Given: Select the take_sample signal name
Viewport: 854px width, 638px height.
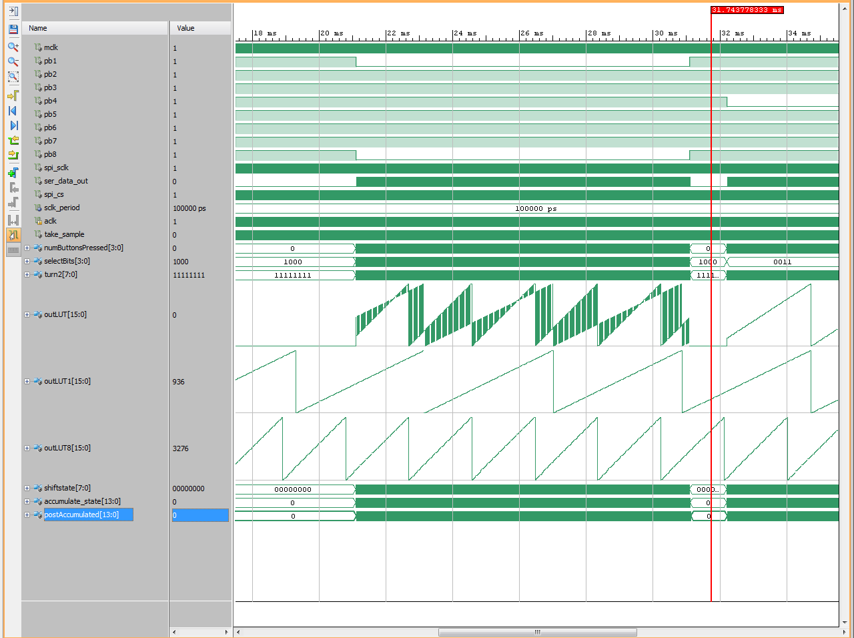Looking at the screenshot, I should pyautogui.click(x=64, y=234).
